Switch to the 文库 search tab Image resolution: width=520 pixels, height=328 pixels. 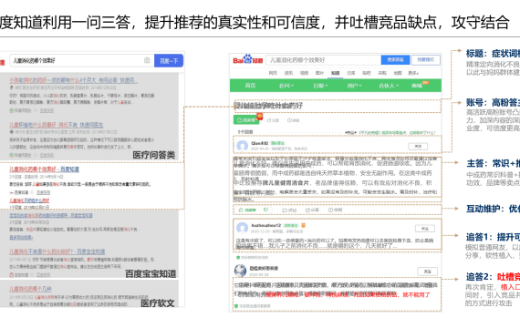click(x=351, y=73)
